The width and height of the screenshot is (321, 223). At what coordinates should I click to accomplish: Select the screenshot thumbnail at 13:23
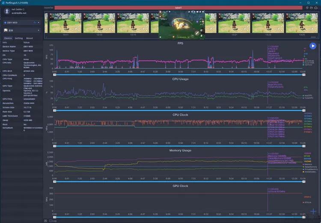click(x=268, y=23)
